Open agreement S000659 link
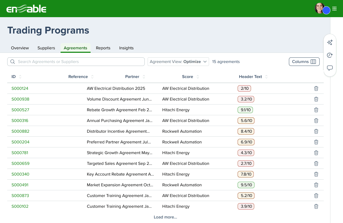 pyautogui.click(x=20, y=163)
